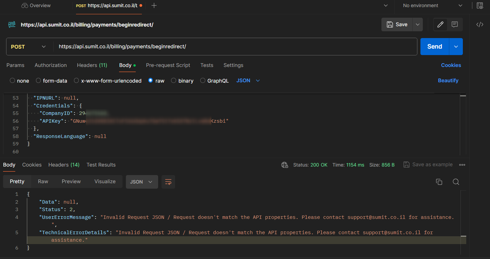Switch to the Authorization tab
This screenshot has height=259, width=490.
tap(51, 65)
